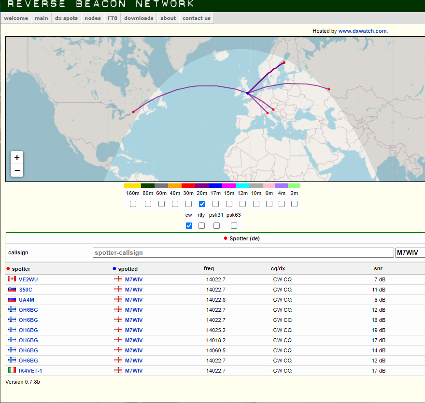Click frequency 14025.2 in table
The width and height of the screenshot is (425, 403).
(x=216, y=330)
